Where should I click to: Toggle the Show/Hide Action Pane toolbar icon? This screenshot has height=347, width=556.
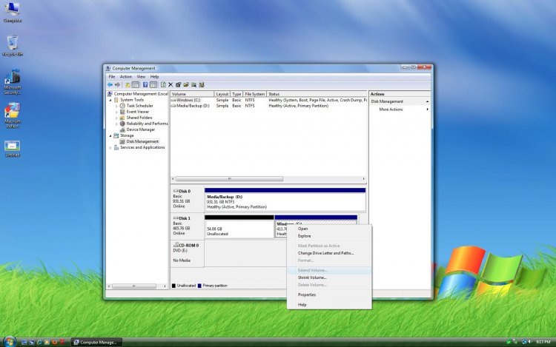(x=153, y=85)
